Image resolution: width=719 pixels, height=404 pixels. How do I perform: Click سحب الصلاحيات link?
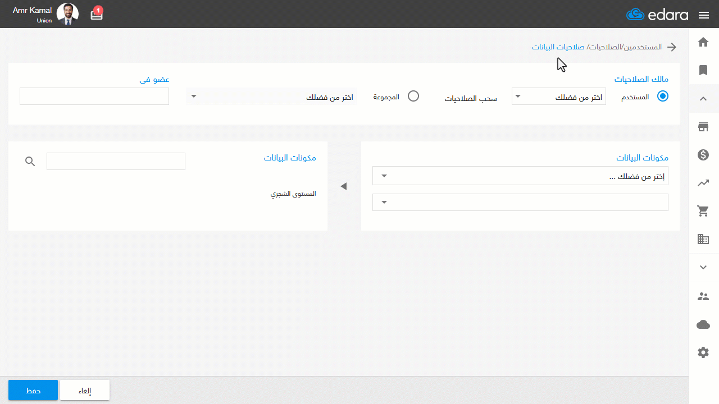pos(471,98)
